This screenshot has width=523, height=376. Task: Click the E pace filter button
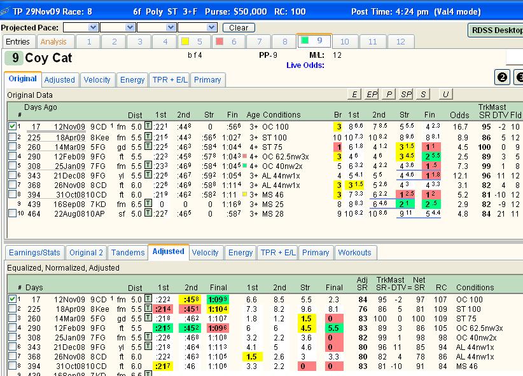[354, 94]
